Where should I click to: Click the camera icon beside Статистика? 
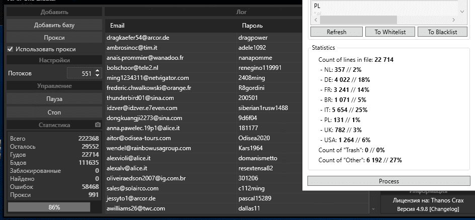98,125
